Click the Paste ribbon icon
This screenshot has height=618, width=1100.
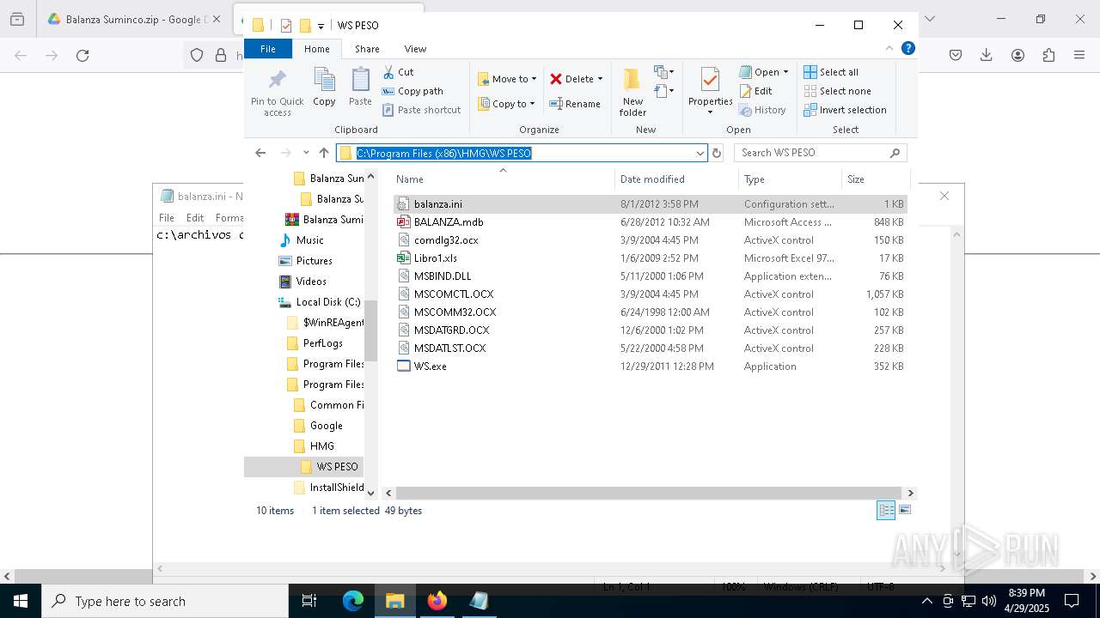click(360, 88)
